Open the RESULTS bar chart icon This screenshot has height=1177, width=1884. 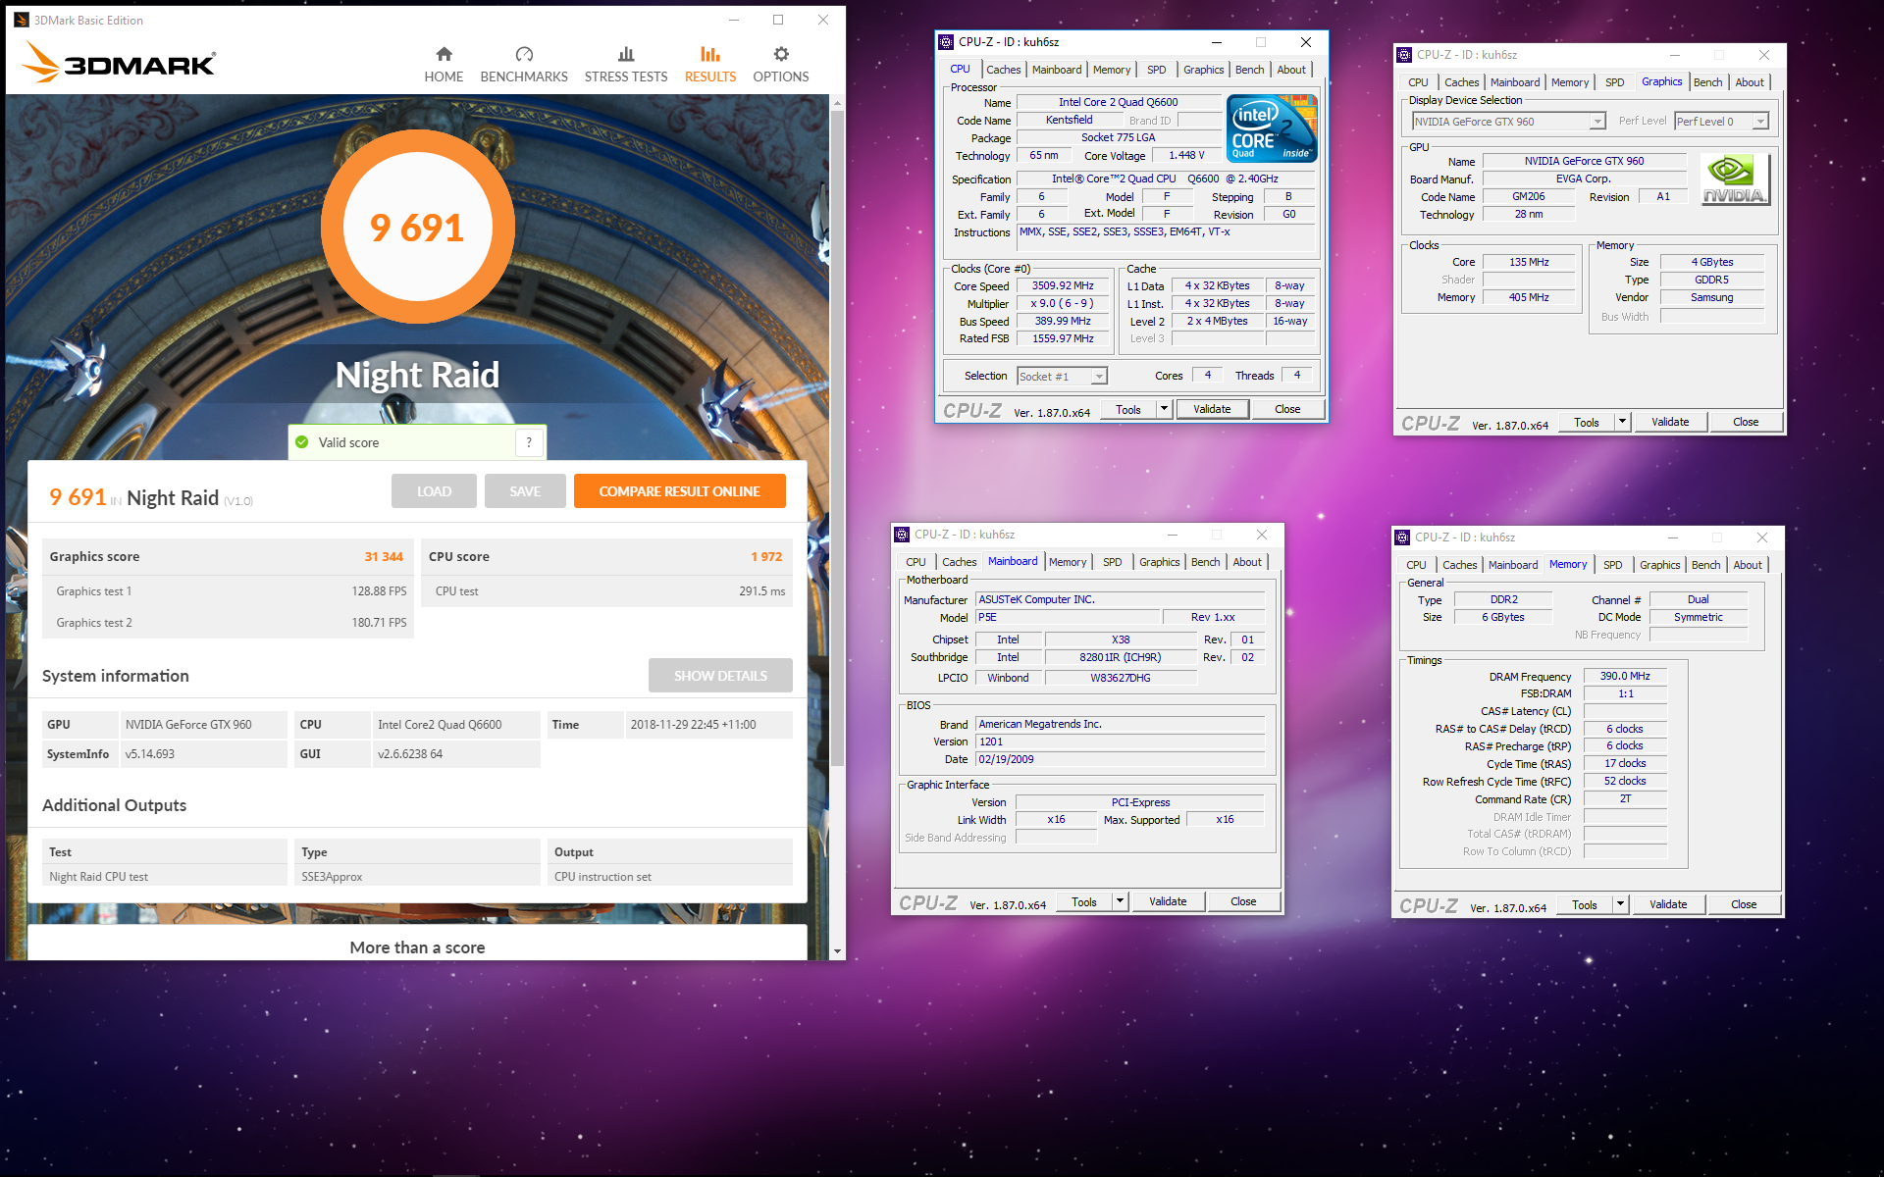click(710, 54)
